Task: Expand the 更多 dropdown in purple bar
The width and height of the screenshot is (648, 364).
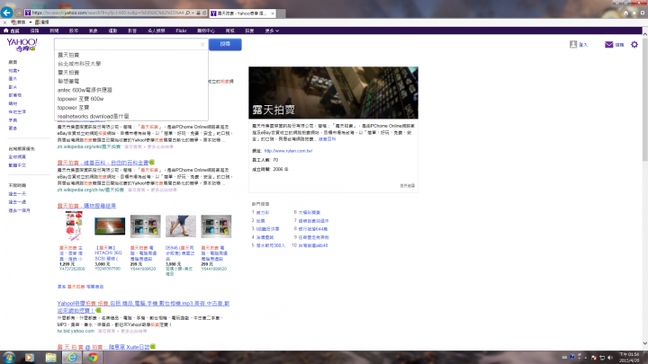Action: pyautogui.click(x=272, y=31)
